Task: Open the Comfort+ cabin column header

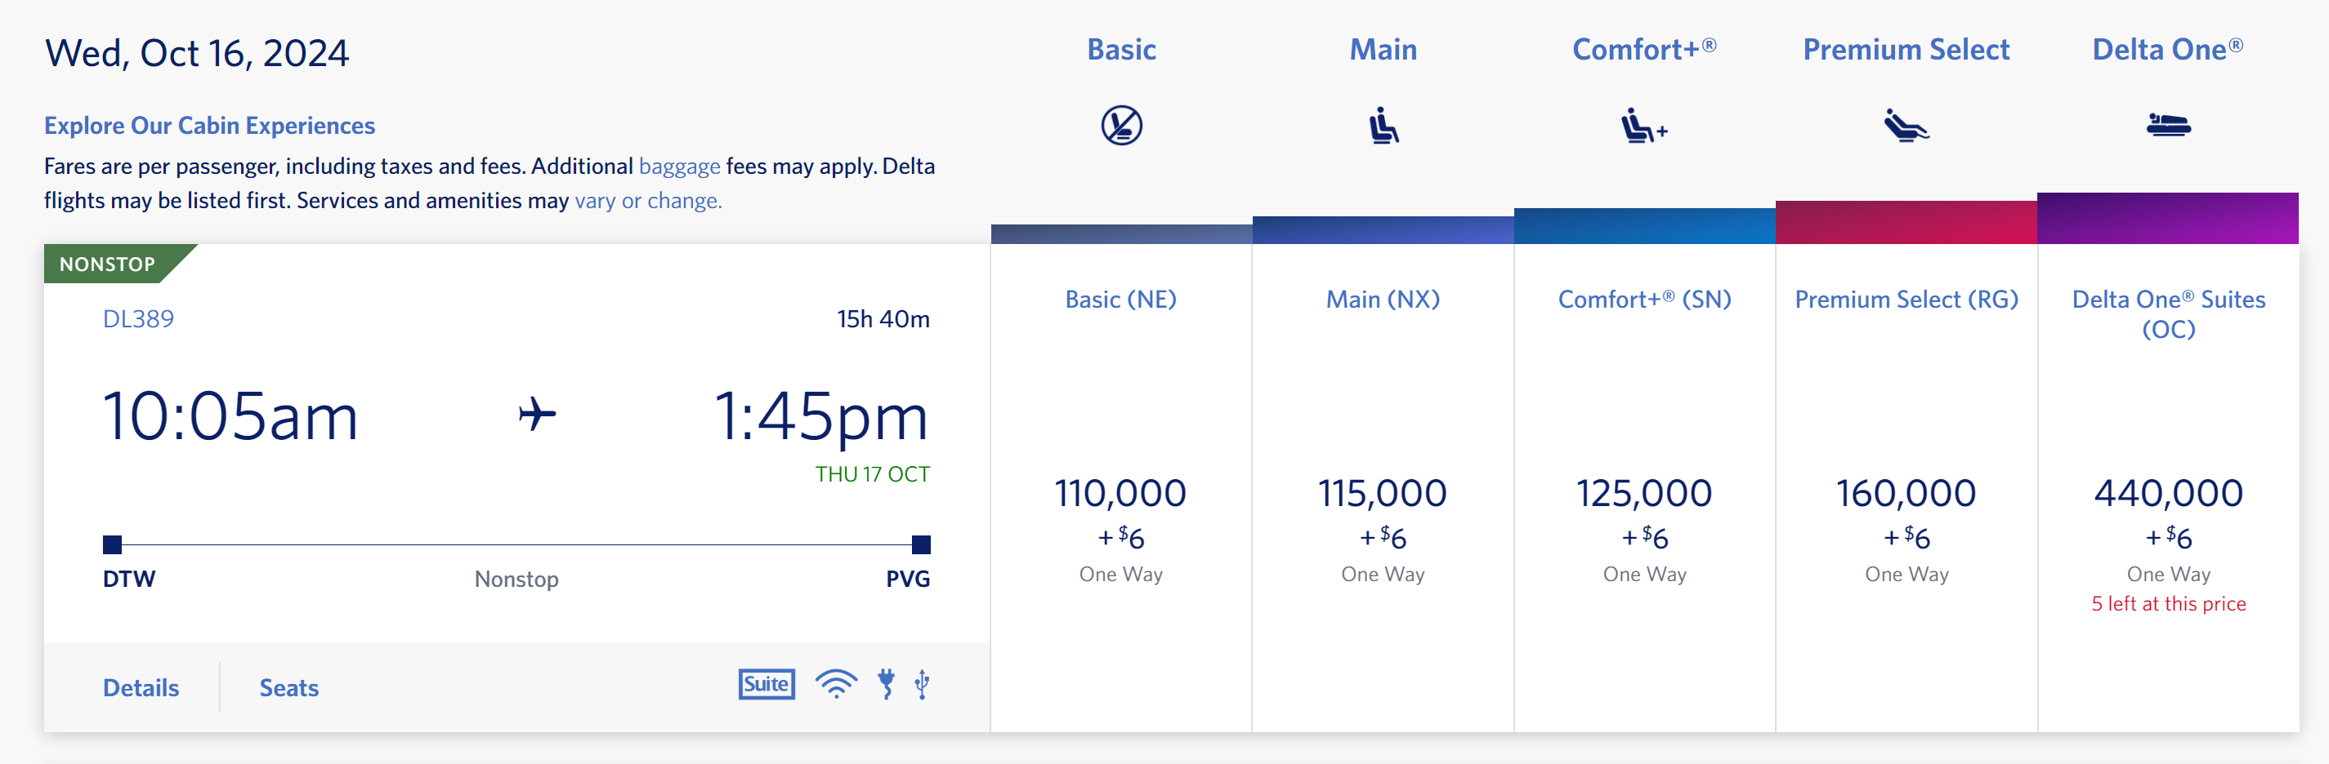Action: 1643,49
